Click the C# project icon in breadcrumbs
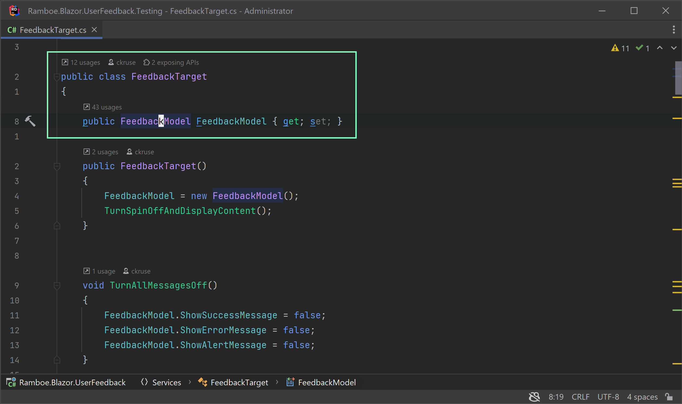The image size is (682, 404). coord(11,383)
